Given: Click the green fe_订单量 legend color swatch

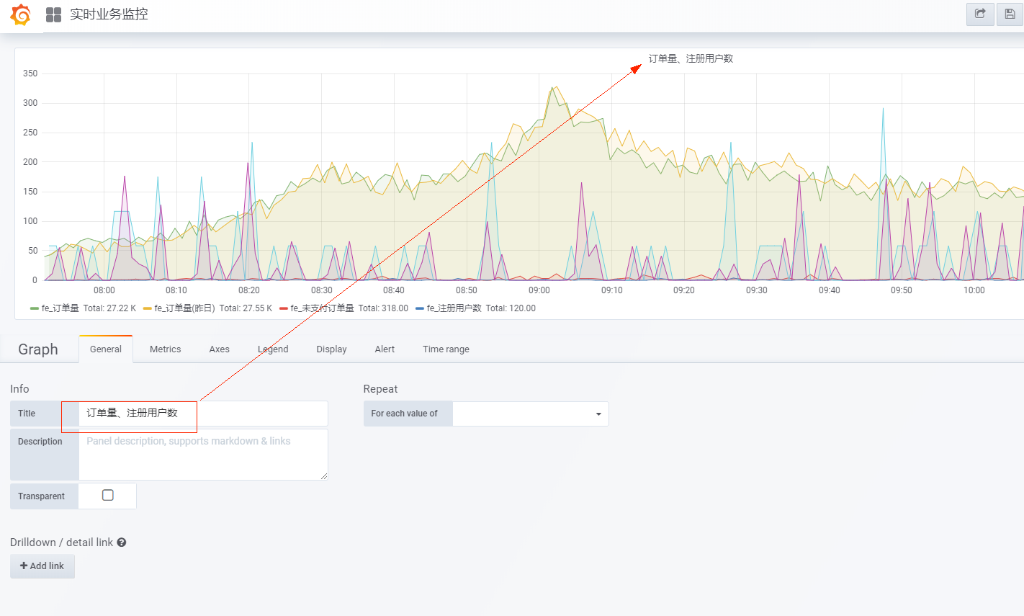Looking at the screenshot, I should (34, 308).
